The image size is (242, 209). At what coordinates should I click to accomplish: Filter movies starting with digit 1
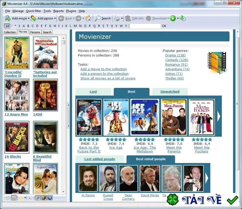(x=19, y=26)
